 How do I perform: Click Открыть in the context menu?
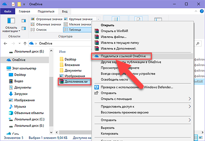[108, 25]
